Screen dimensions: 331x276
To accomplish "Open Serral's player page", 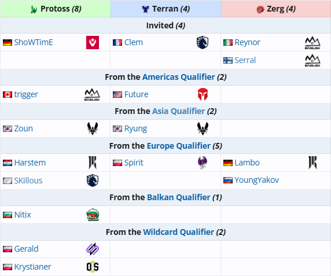I will coord(245,60).
